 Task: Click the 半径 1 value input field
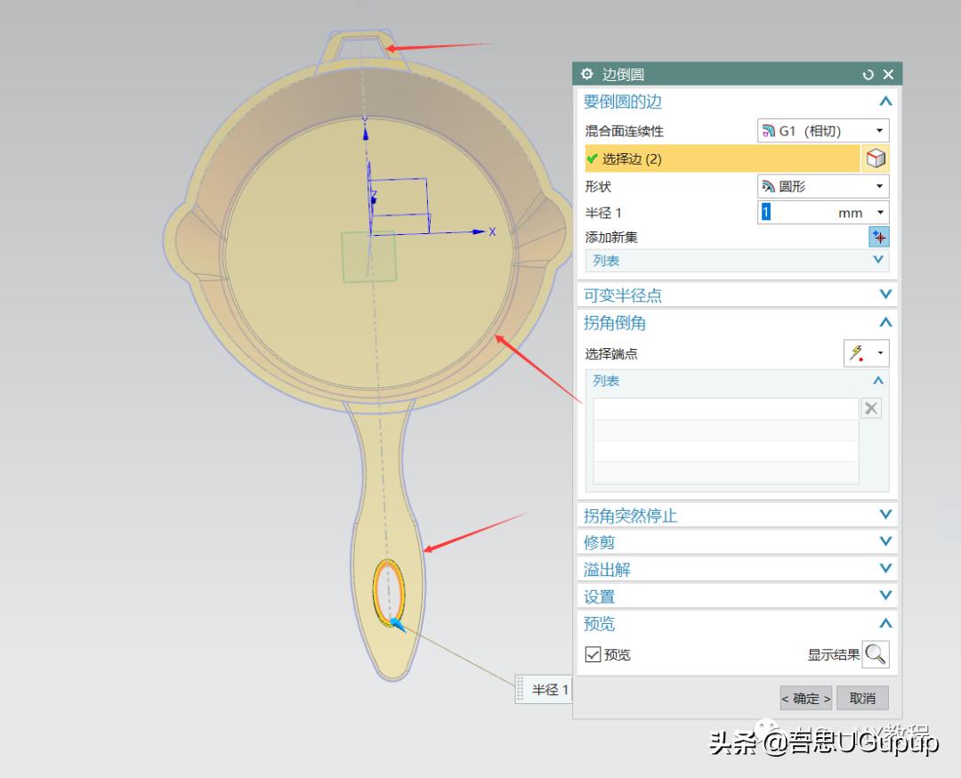(796, 213)
